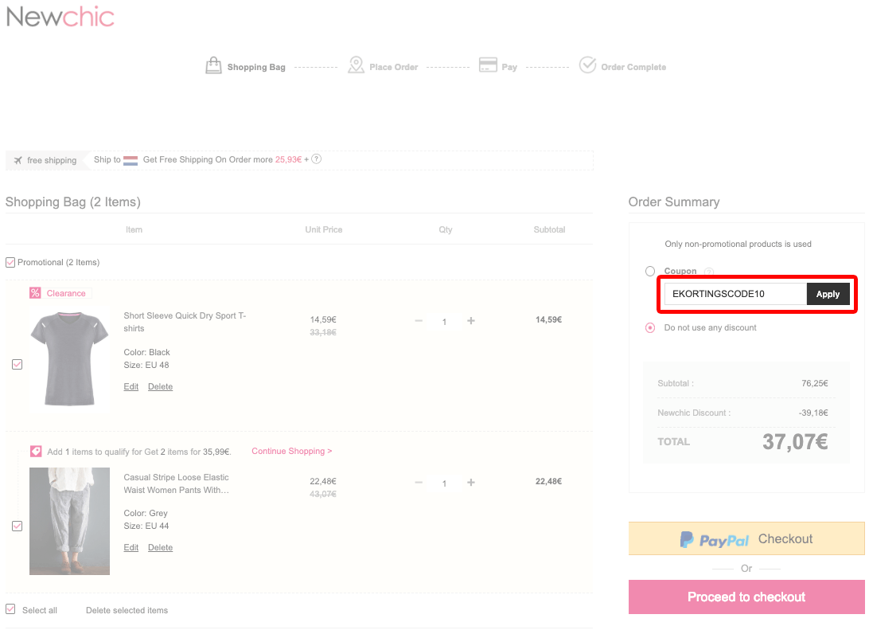Click the Netherlands flag next to Ship to

click(x=131, y=160)
